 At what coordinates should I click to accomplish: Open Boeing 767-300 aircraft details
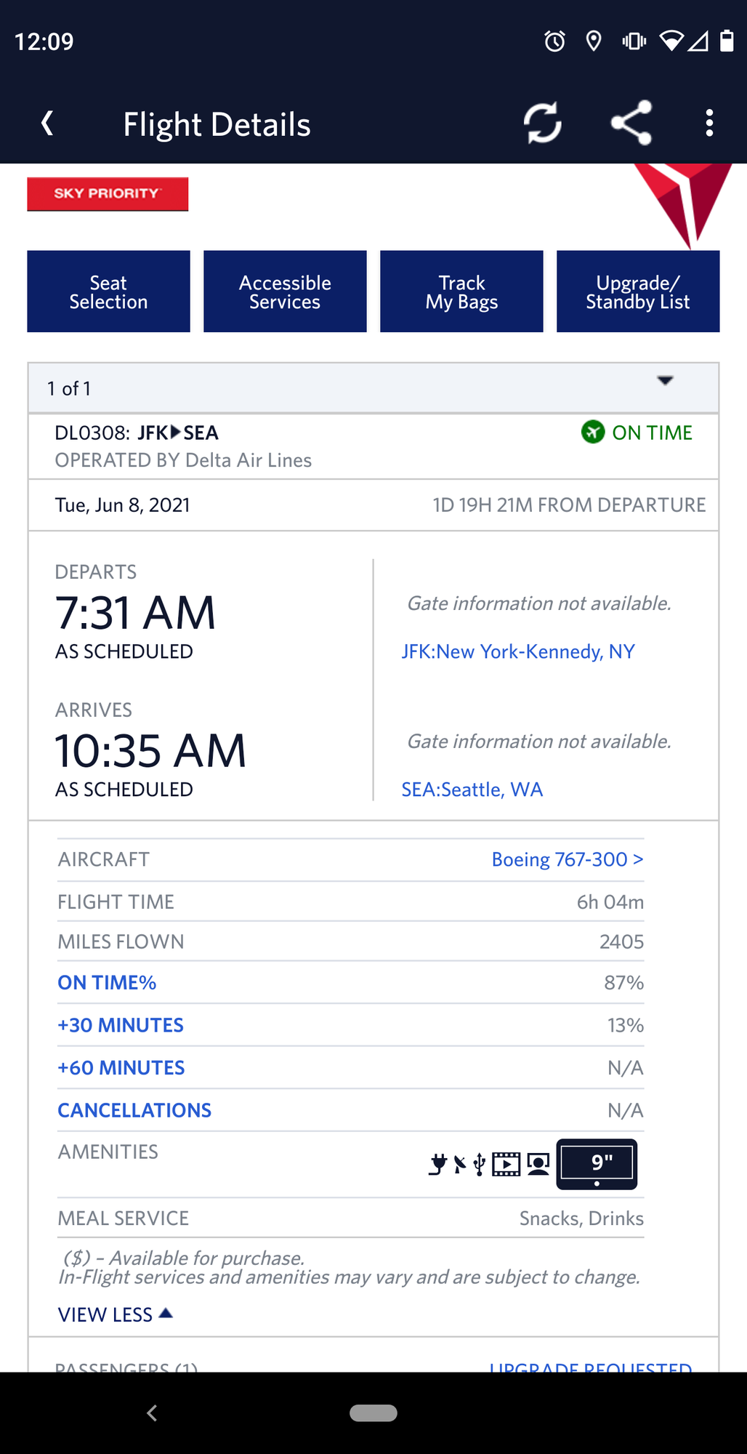[x=568, y=859]
